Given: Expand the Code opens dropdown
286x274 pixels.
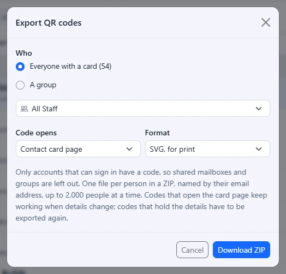Looking at the screenshot, I should (x=78, y=149).
